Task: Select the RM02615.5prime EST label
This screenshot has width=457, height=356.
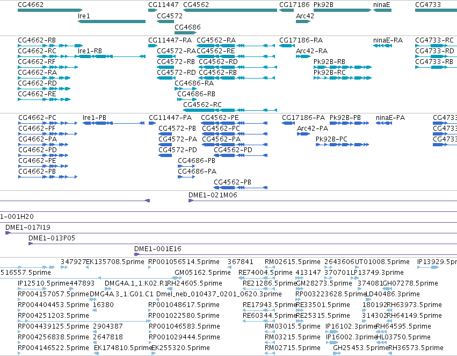Action: pos(293,262)
